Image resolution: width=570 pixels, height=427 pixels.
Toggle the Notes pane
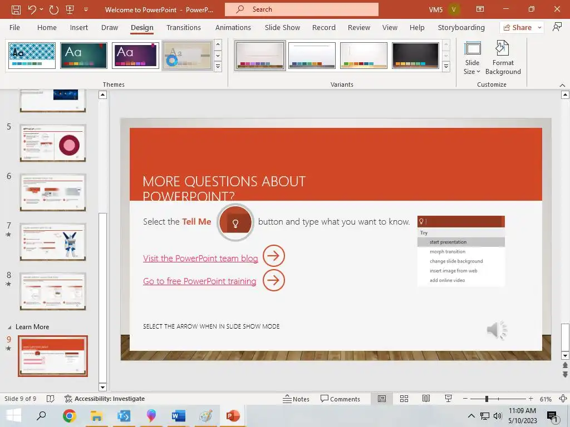(x=296, y=399)
